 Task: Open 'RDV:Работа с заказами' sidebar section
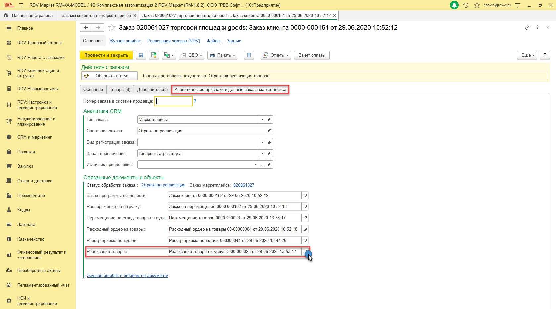tap(41, 58)
